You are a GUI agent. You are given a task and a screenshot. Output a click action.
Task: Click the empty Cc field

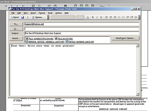click(82, 29)
